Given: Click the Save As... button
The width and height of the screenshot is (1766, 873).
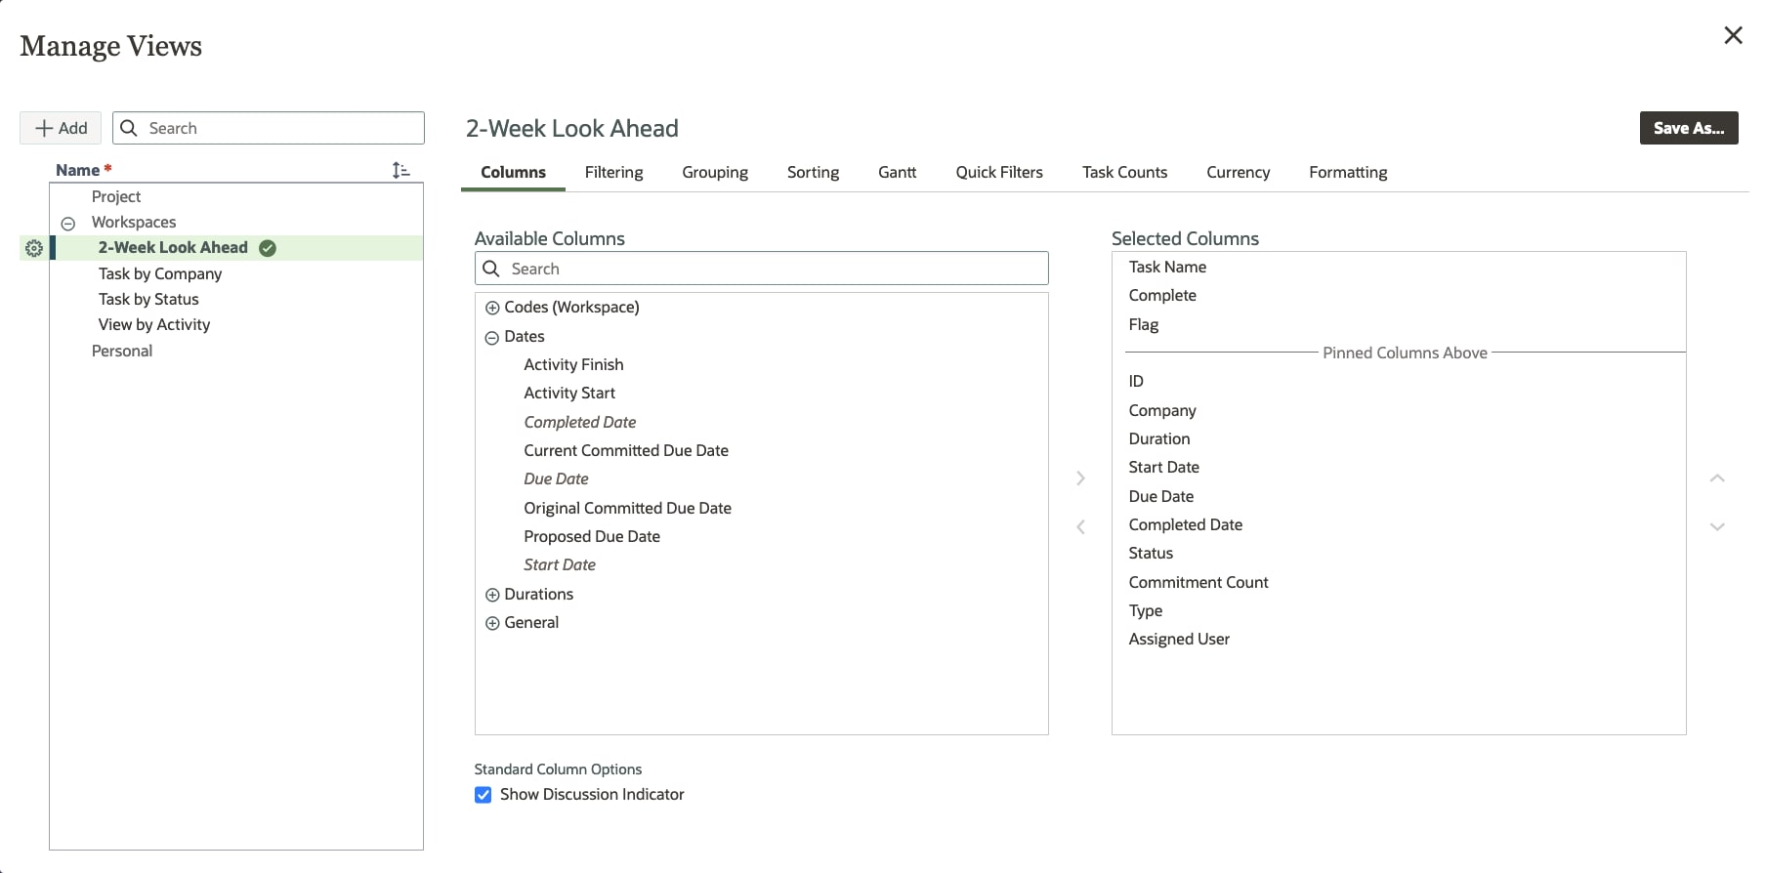Looking at the screenshot, I should (x=1688, y=128).
